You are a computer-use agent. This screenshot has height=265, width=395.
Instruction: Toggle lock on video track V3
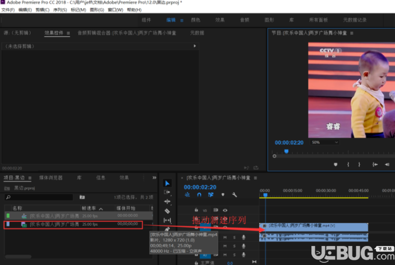196,210
